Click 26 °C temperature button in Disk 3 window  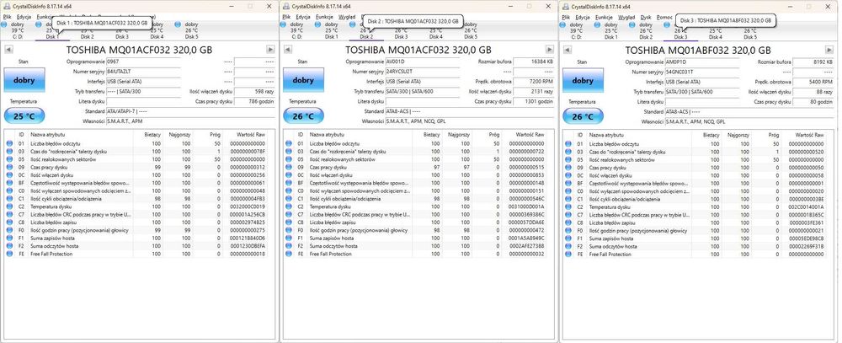[x=583, y=115]
